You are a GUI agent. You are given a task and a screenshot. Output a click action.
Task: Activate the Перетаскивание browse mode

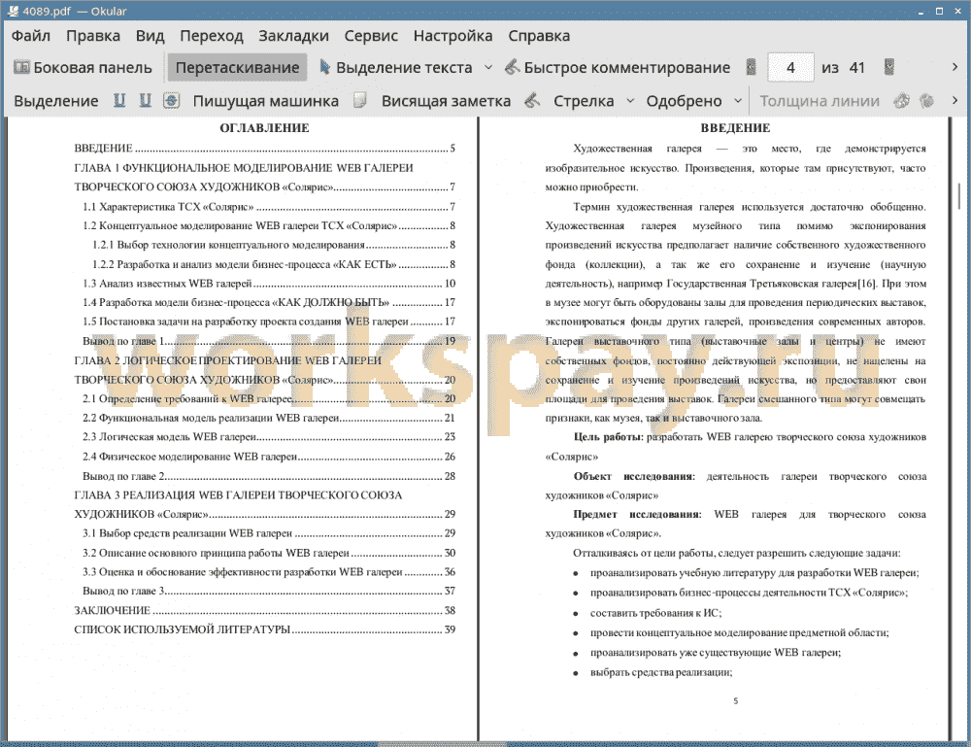pyautogui.click(x=237, y=67)
